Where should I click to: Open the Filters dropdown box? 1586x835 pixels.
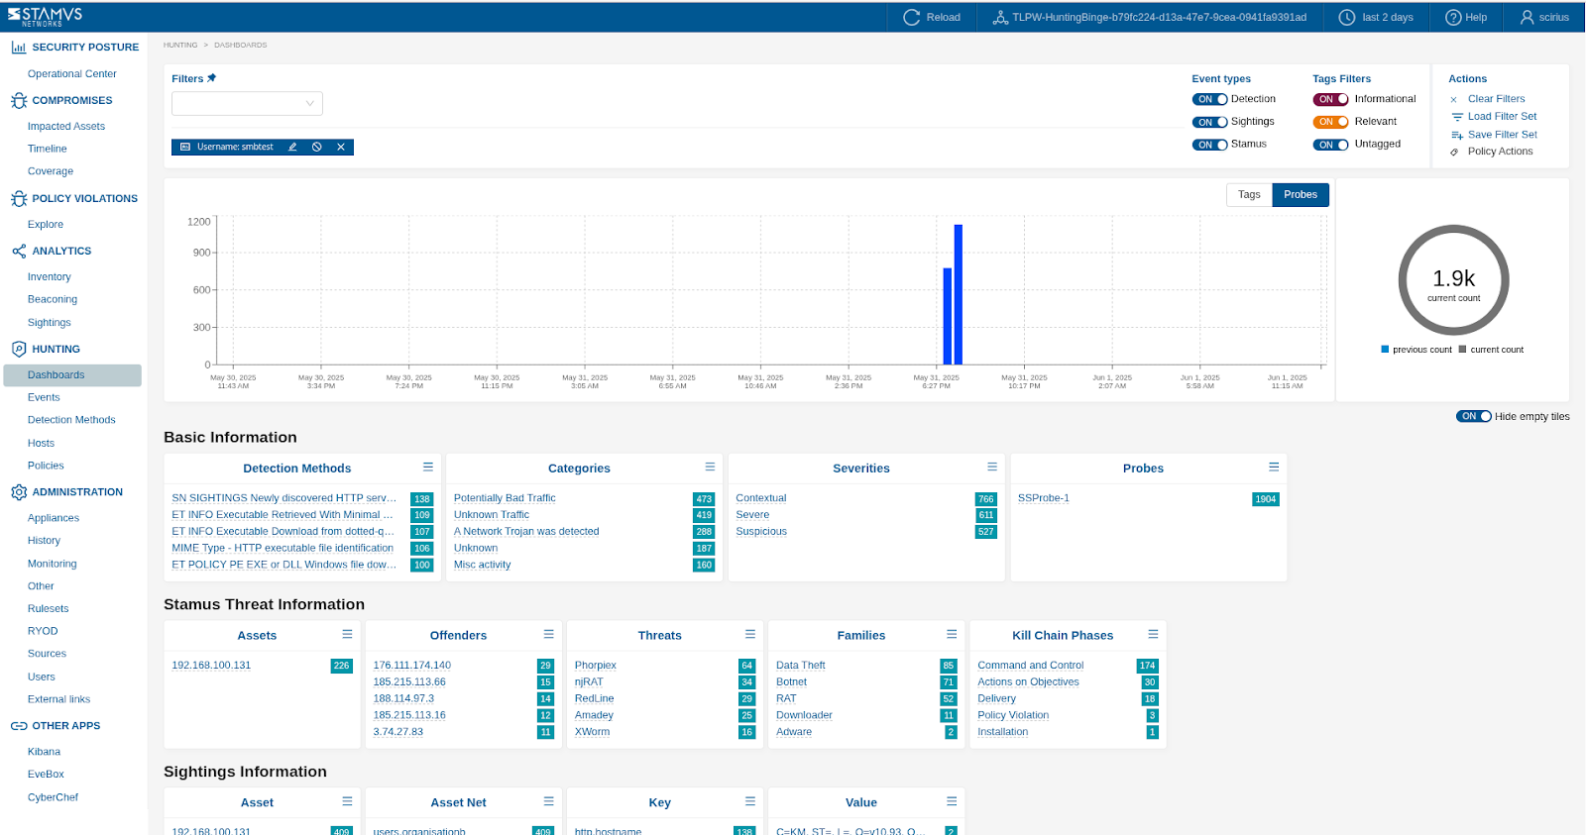247,103
